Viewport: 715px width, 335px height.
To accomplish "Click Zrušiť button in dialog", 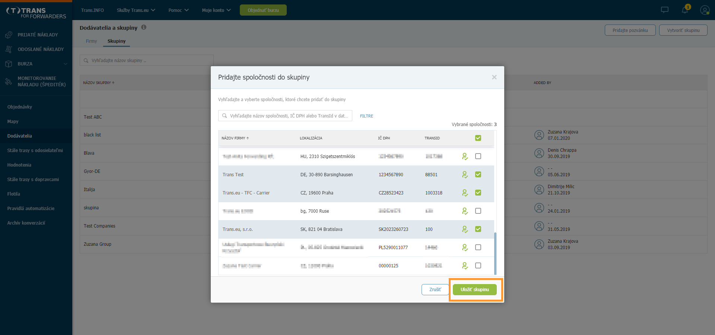I will pos(435,290).
